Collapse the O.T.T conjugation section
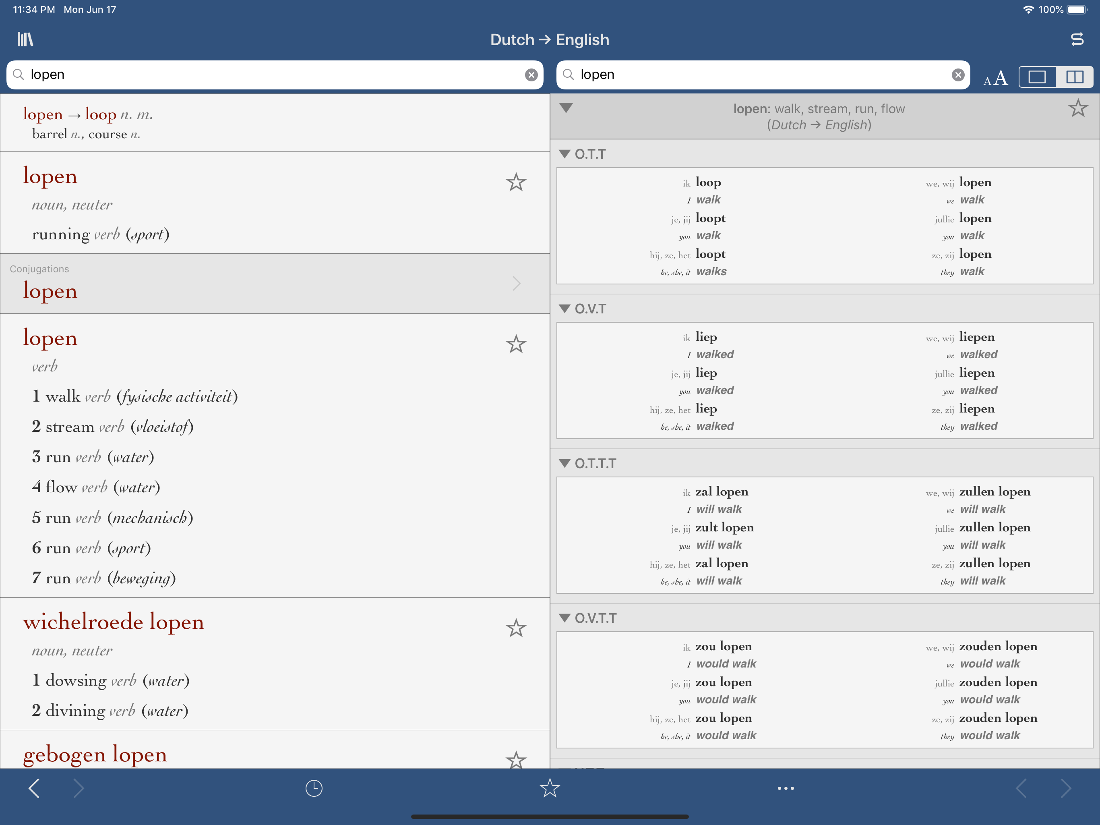This screenshot has height=825, width=1100. 564,154
